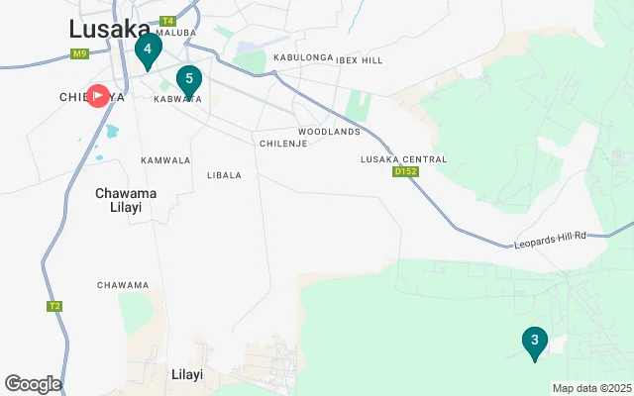Click the Chilenje area label
Viewport: 634px width, 396px height.
[x=283, y=144]
